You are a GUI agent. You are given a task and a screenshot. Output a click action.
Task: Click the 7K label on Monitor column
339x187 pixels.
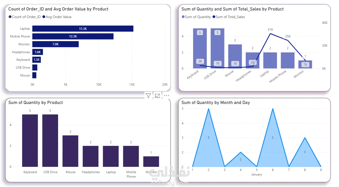(x=305, y=64)
